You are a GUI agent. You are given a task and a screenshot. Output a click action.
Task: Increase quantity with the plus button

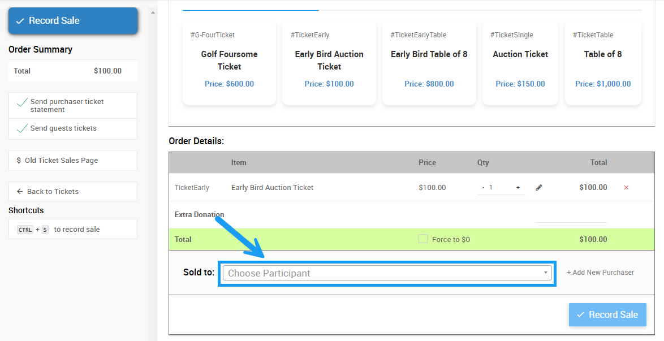[x=518, y=188]
